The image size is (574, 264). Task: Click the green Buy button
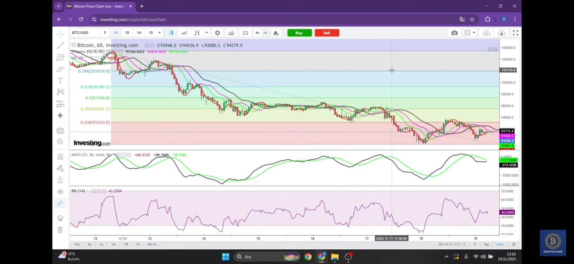point(299,33)
